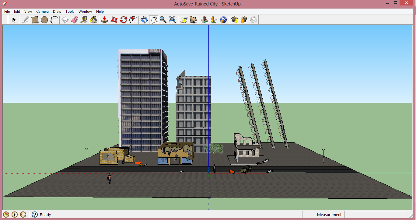Image resolution: width=416 pixels, height=220 pixels.
Task: Grab the Eraser tool
Action: tap(75, 19)
